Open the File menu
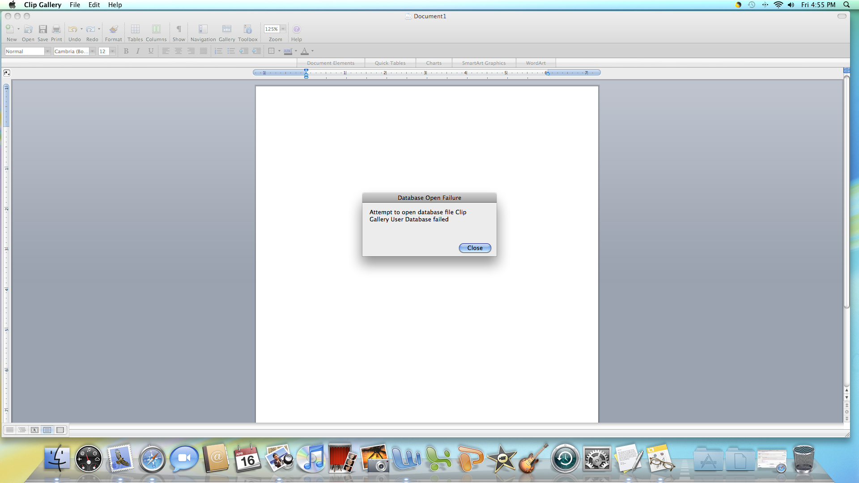Screen dimensions: 859x483 (75, 5)
